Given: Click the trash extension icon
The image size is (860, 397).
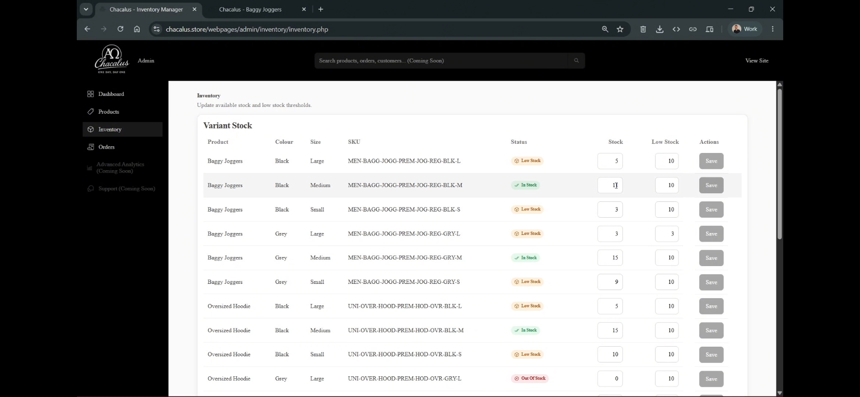Looking at the screenshot, I should pyautogui.click(x=643, y=29).
